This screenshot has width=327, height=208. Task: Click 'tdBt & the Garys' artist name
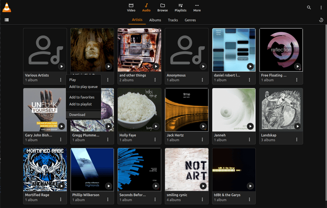click(227, 195)
